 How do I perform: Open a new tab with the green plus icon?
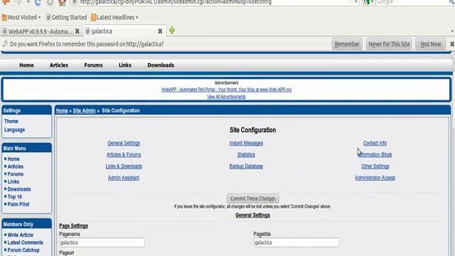172,30
